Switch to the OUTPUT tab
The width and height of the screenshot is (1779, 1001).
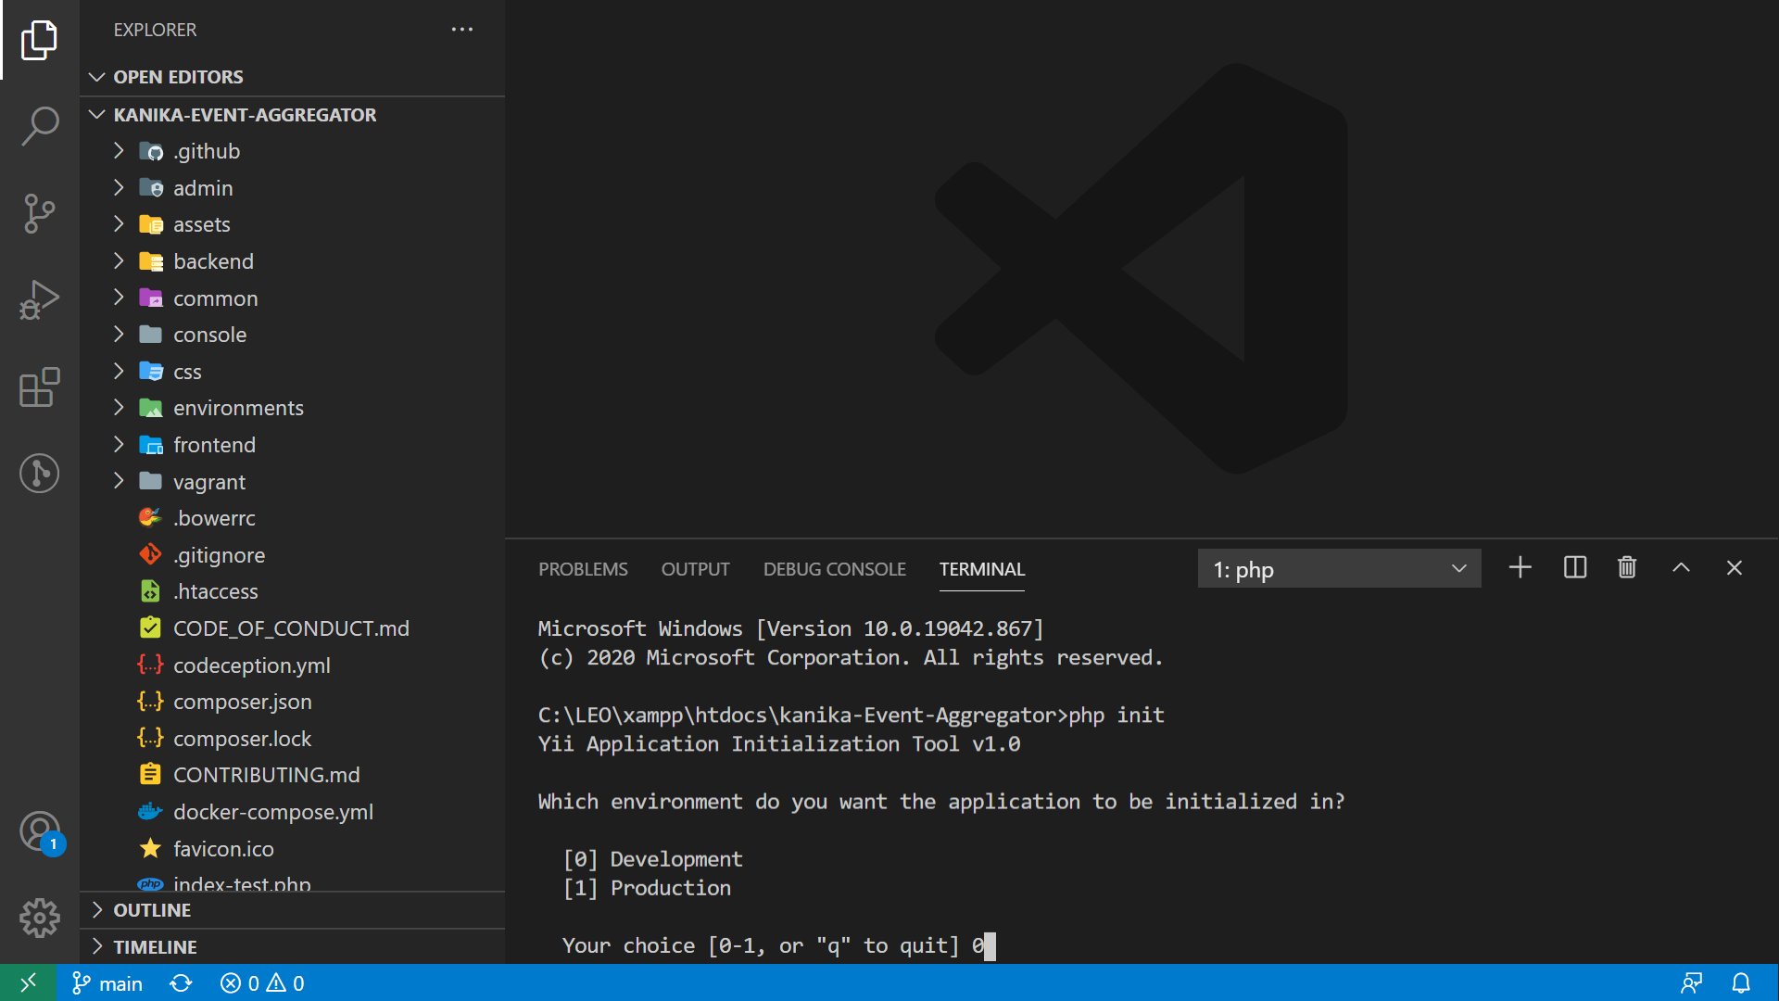click(695, 569)
